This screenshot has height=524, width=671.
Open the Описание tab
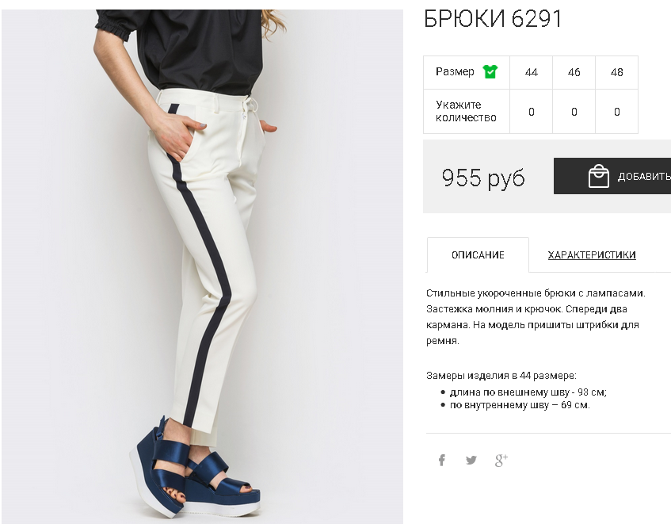(478, 255)
